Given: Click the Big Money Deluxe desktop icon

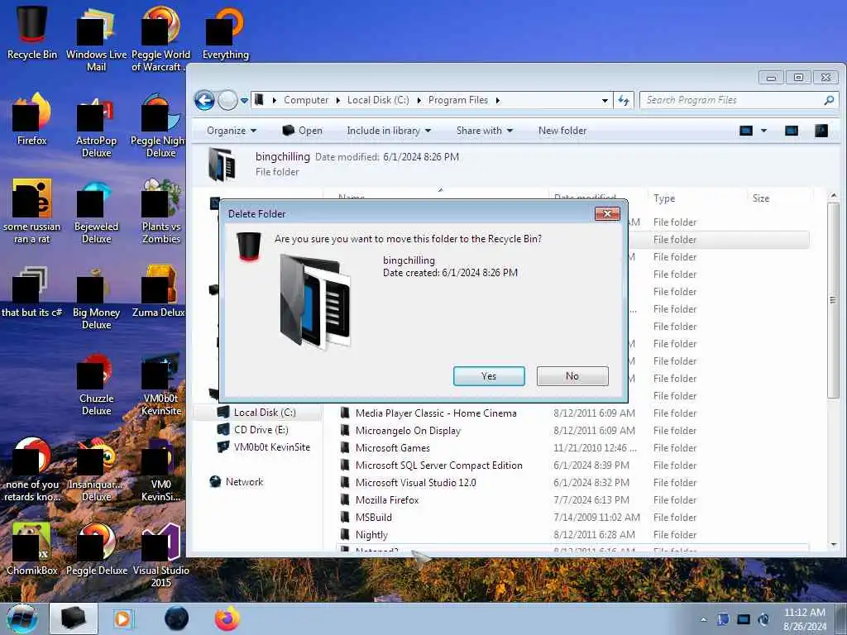Looking at the screenshot, I should (x=96, y=298).
